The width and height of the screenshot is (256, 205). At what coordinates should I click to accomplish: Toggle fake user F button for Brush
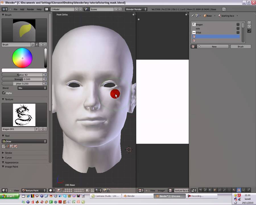pyautogui.click(x=37, y=44)
